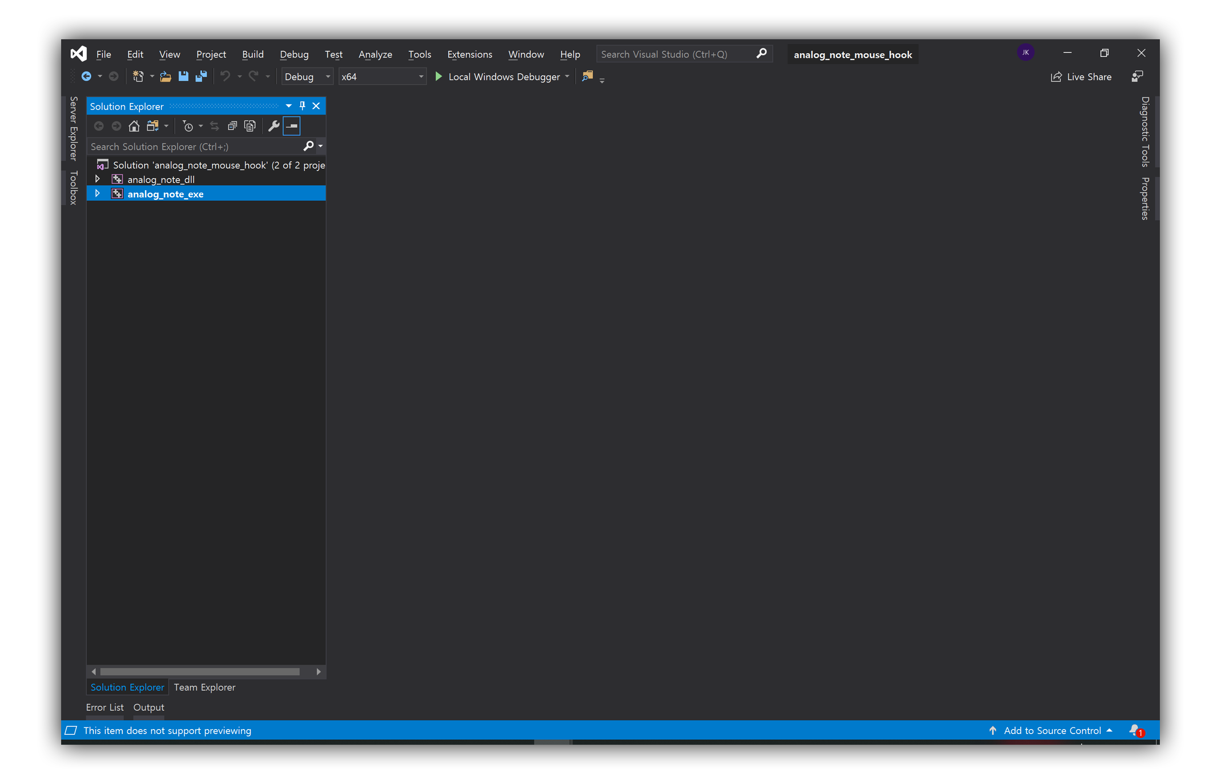1221x784 pixels.
Task: Click the Save All toolbar icon
Action: coord(201,76)
